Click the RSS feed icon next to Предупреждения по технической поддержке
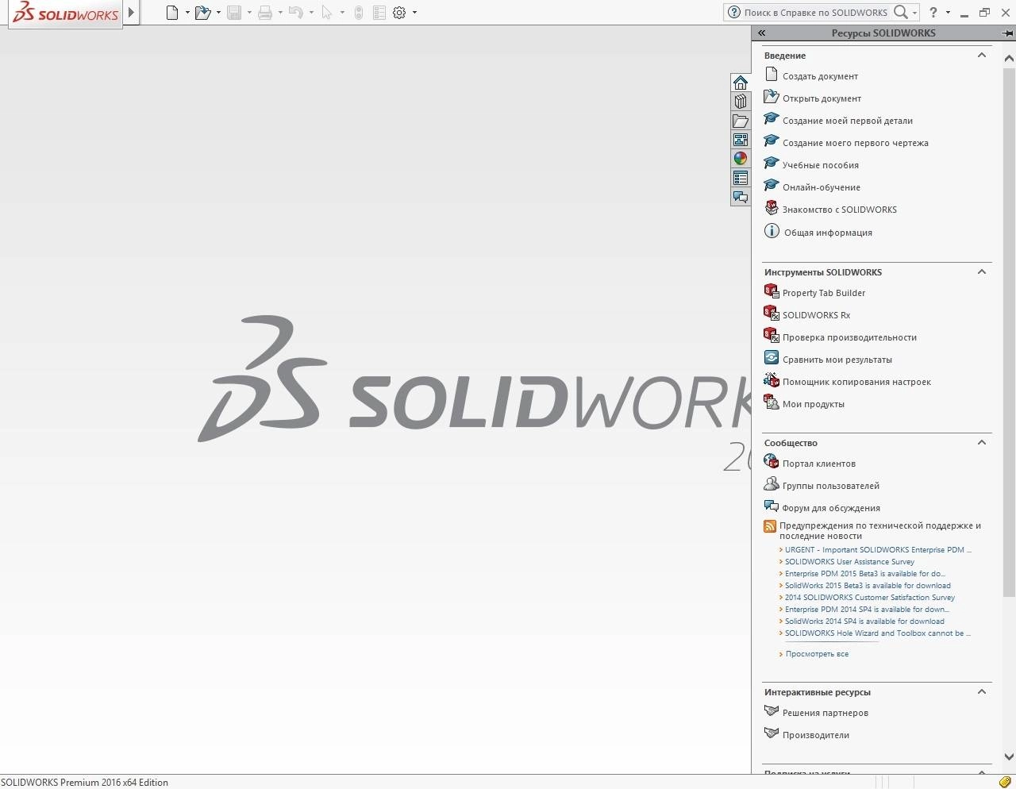This screenshot has width=1016, height=789. tap(770, 526)
